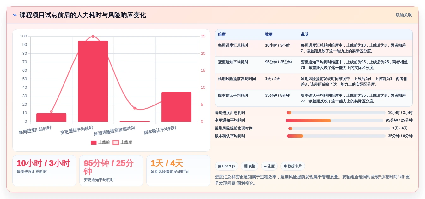The width and height of the screenshot is (425, 199).
Task: Open the 10小时 / 3小时 data card
Action: click(44, 171)
